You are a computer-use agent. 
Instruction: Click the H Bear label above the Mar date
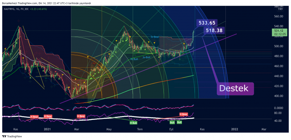coord(81,116)
